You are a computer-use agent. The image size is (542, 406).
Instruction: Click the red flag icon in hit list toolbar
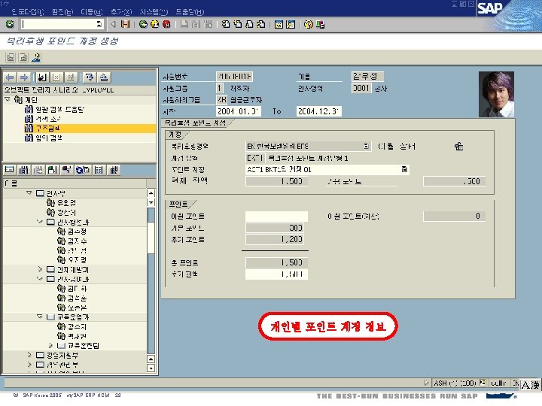pos(66,169)
